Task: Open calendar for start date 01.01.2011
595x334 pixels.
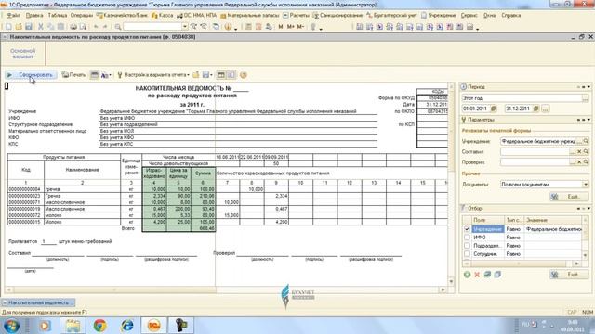Action: (x=494, y=109)
